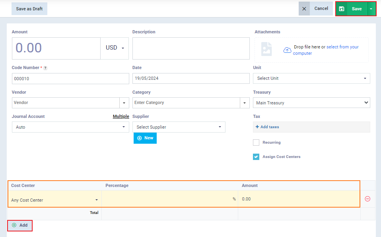This screenshot has height=237, width=381.
Task: Click the plus circle icon on Add
Action: click(14, 225)
